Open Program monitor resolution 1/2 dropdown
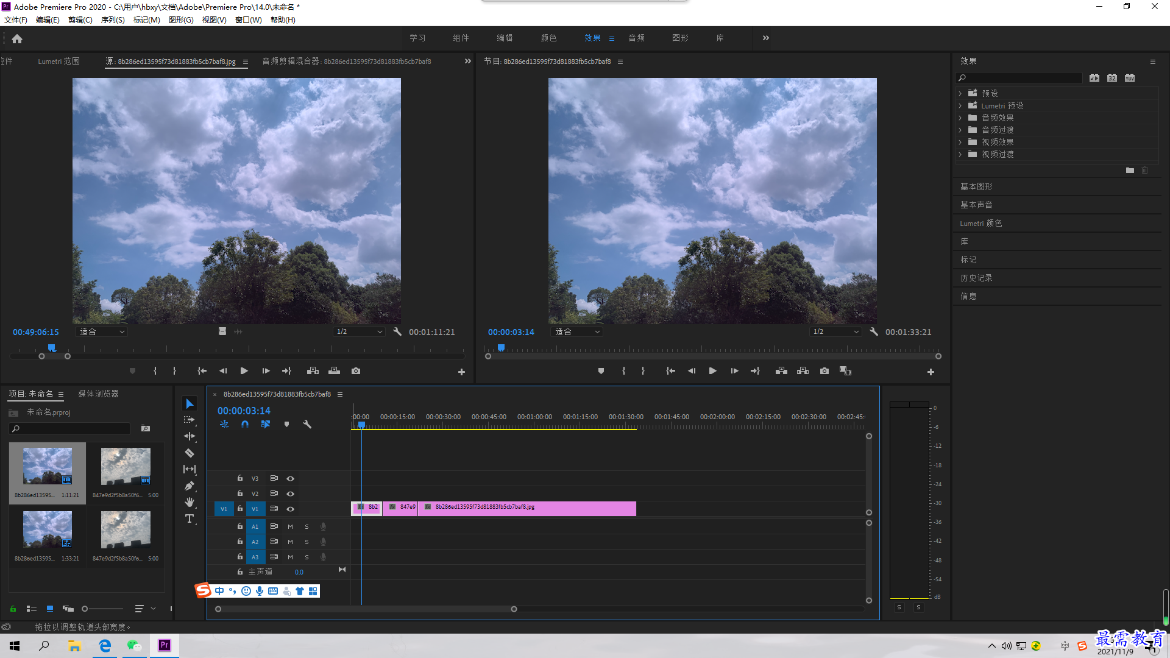1170x658 pixels. point(835,331)
